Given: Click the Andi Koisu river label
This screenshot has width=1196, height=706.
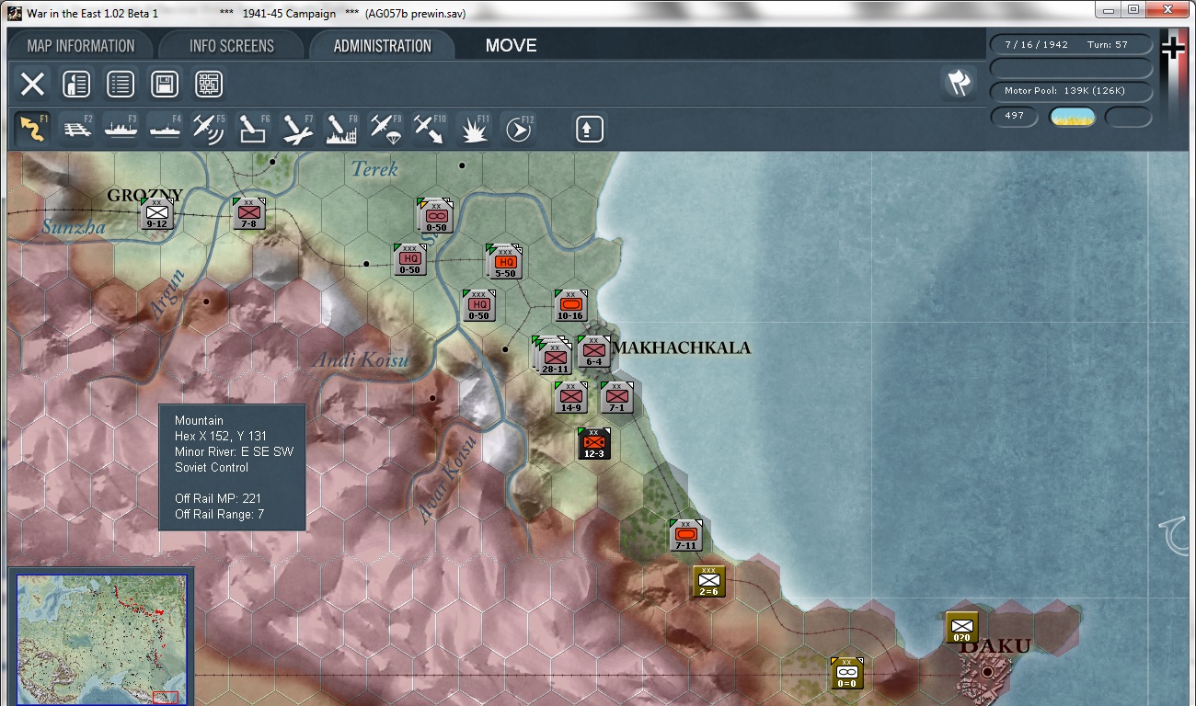Looking at the screenshot, I should tap(360, 359).
